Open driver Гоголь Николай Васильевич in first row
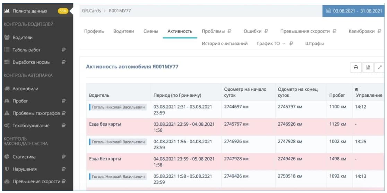 [118, 107]
